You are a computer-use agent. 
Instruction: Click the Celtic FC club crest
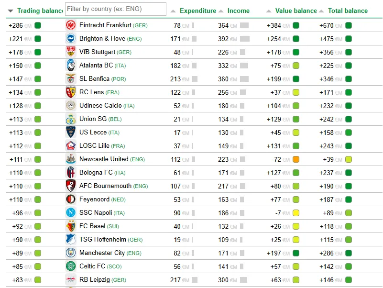pos(71,266)
